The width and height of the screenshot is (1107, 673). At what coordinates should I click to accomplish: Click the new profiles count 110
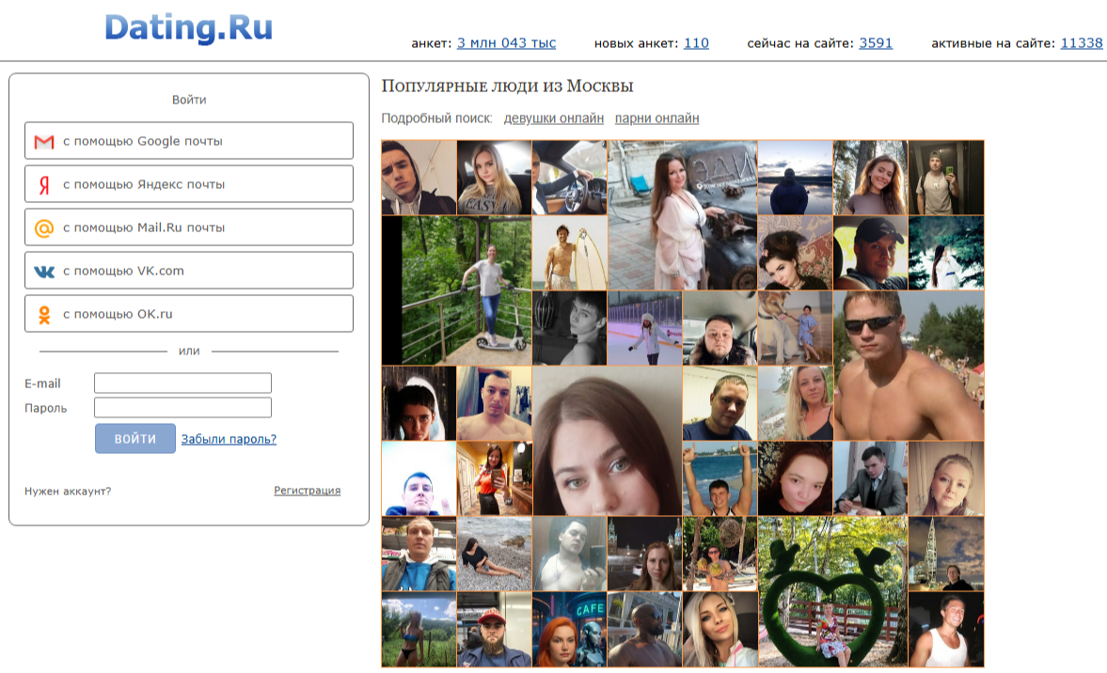696,43
